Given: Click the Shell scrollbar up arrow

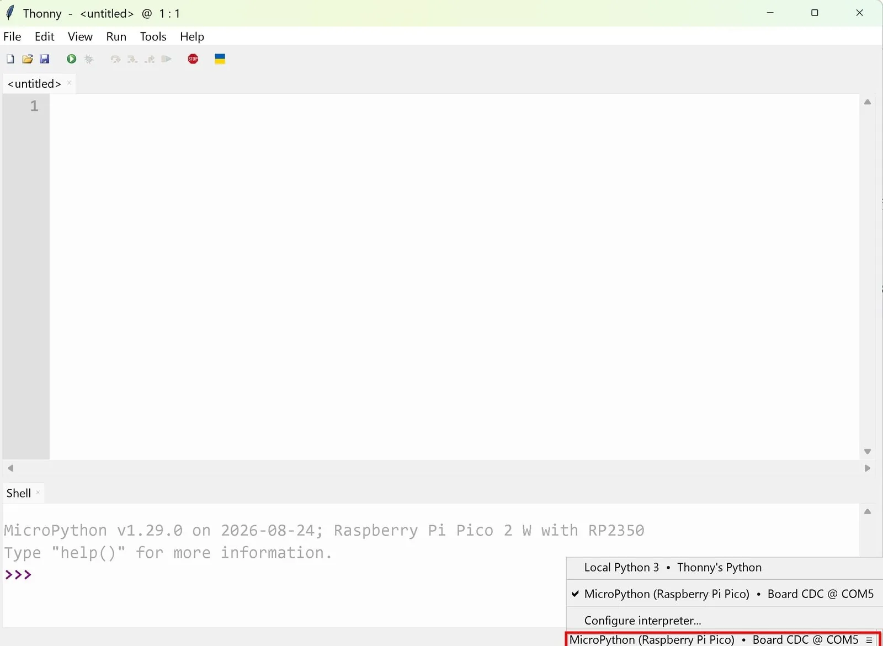Looking at the screenshot, I should tap(867, 511).
